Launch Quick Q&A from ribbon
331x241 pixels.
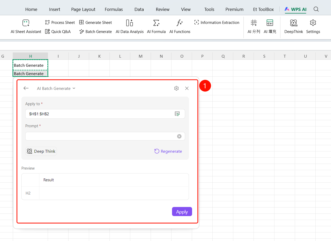point(58,32)
